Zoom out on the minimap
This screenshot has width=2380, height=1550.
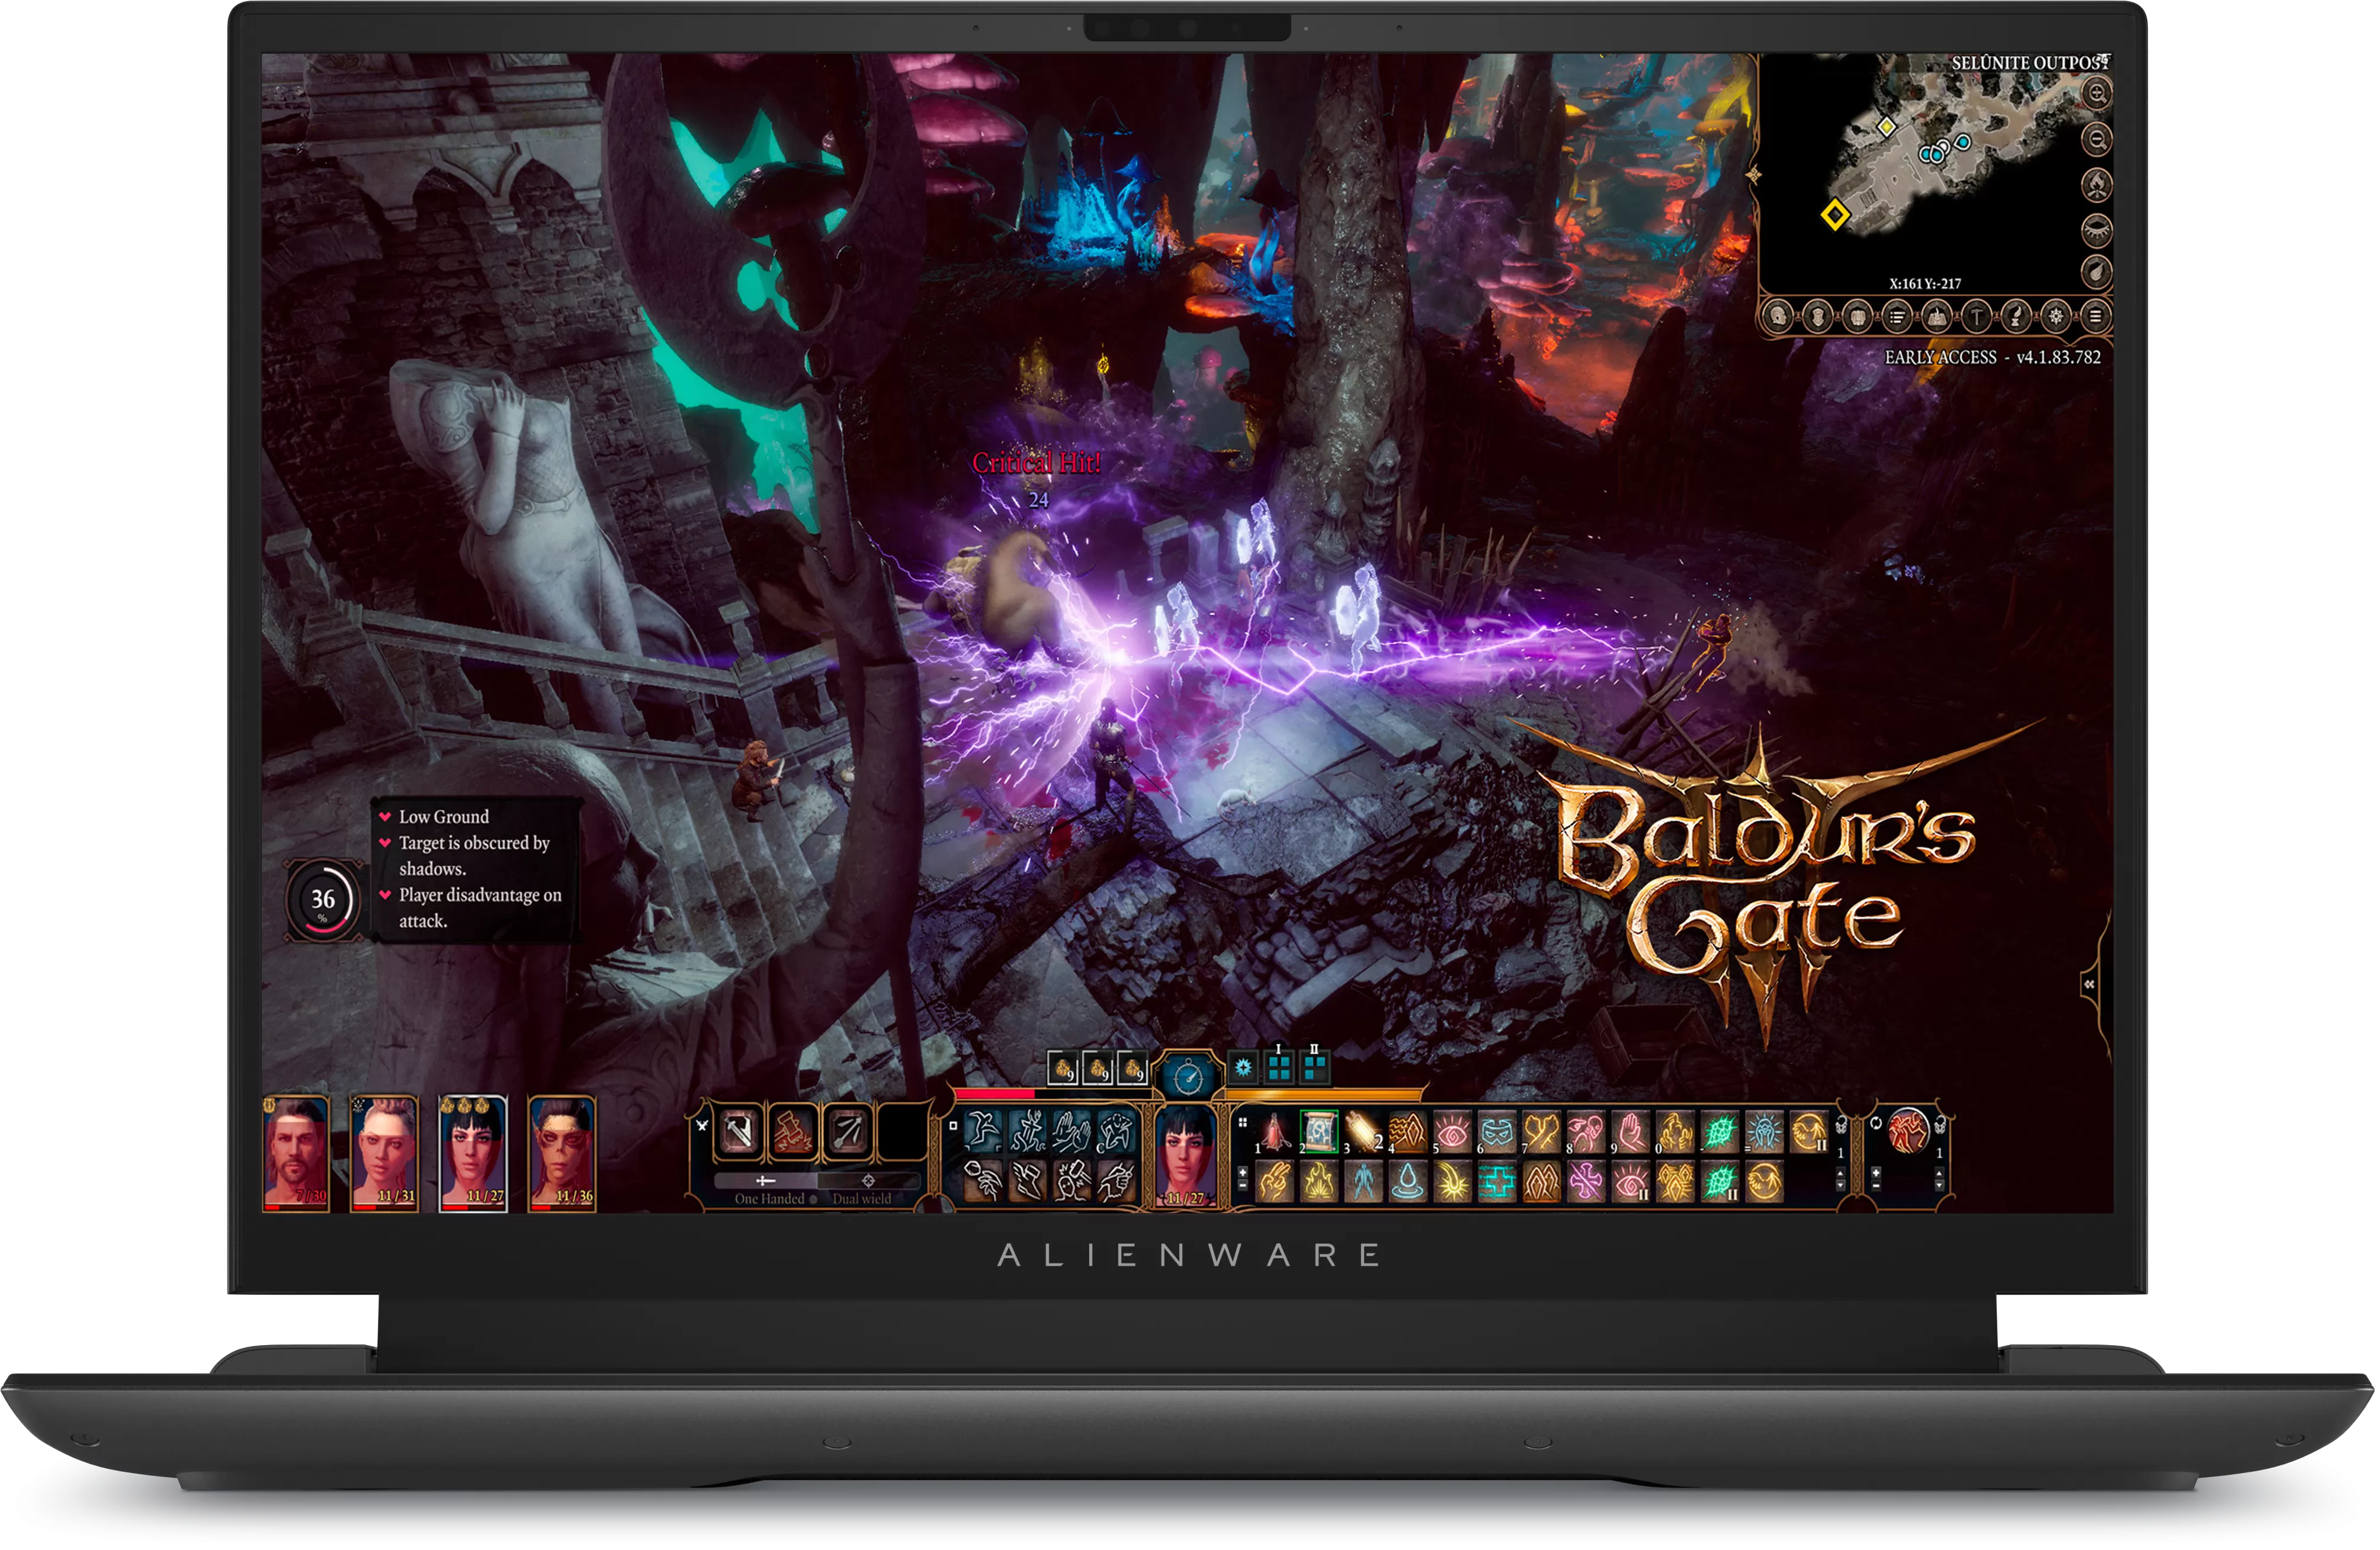(2096, 139)
